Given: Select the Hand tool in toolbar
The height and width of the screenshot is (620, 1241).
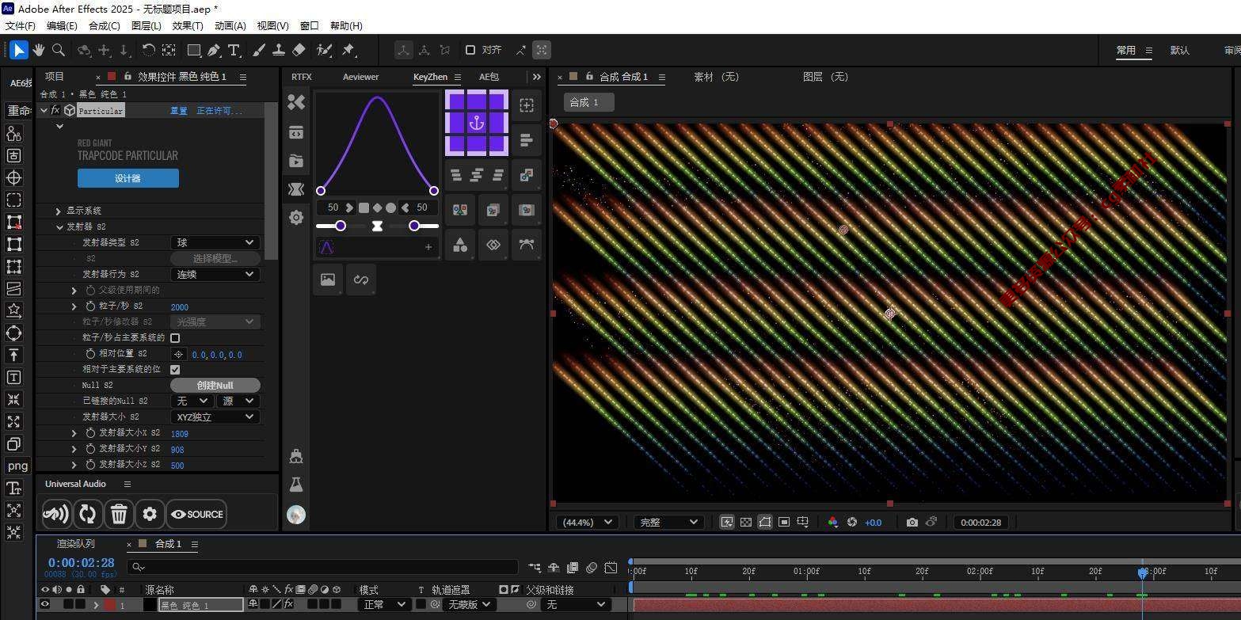Looking at the screenshot, I should coord(38,50).
